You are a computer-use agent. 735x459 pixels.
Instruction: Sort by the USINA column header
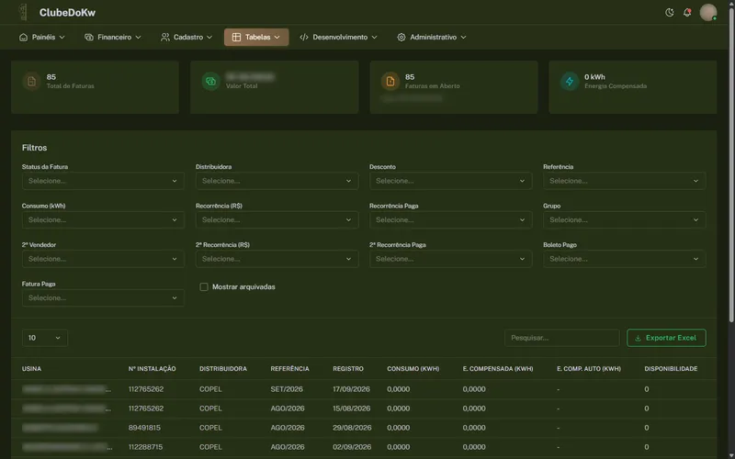pyautogui.click(x=31, y=369)
